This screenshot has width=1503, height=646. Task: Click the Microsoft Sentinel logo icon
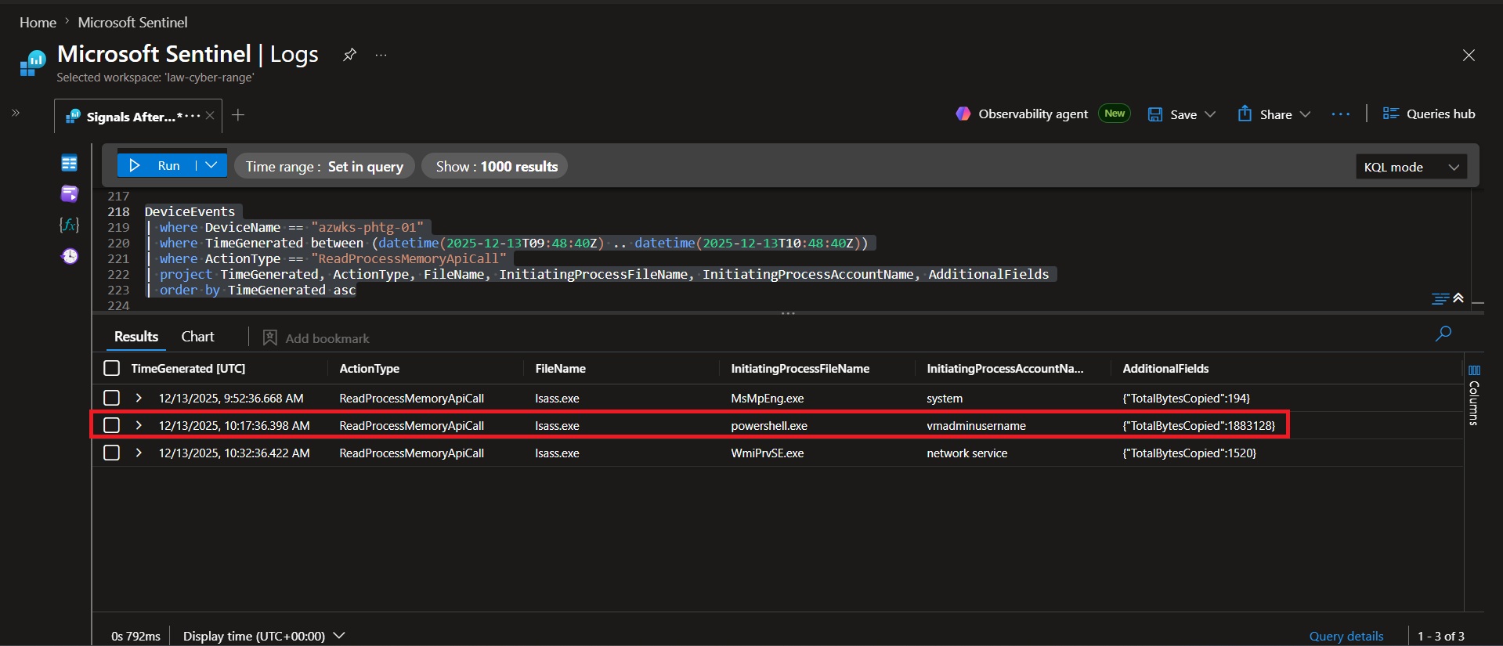(x=33, y=63)
